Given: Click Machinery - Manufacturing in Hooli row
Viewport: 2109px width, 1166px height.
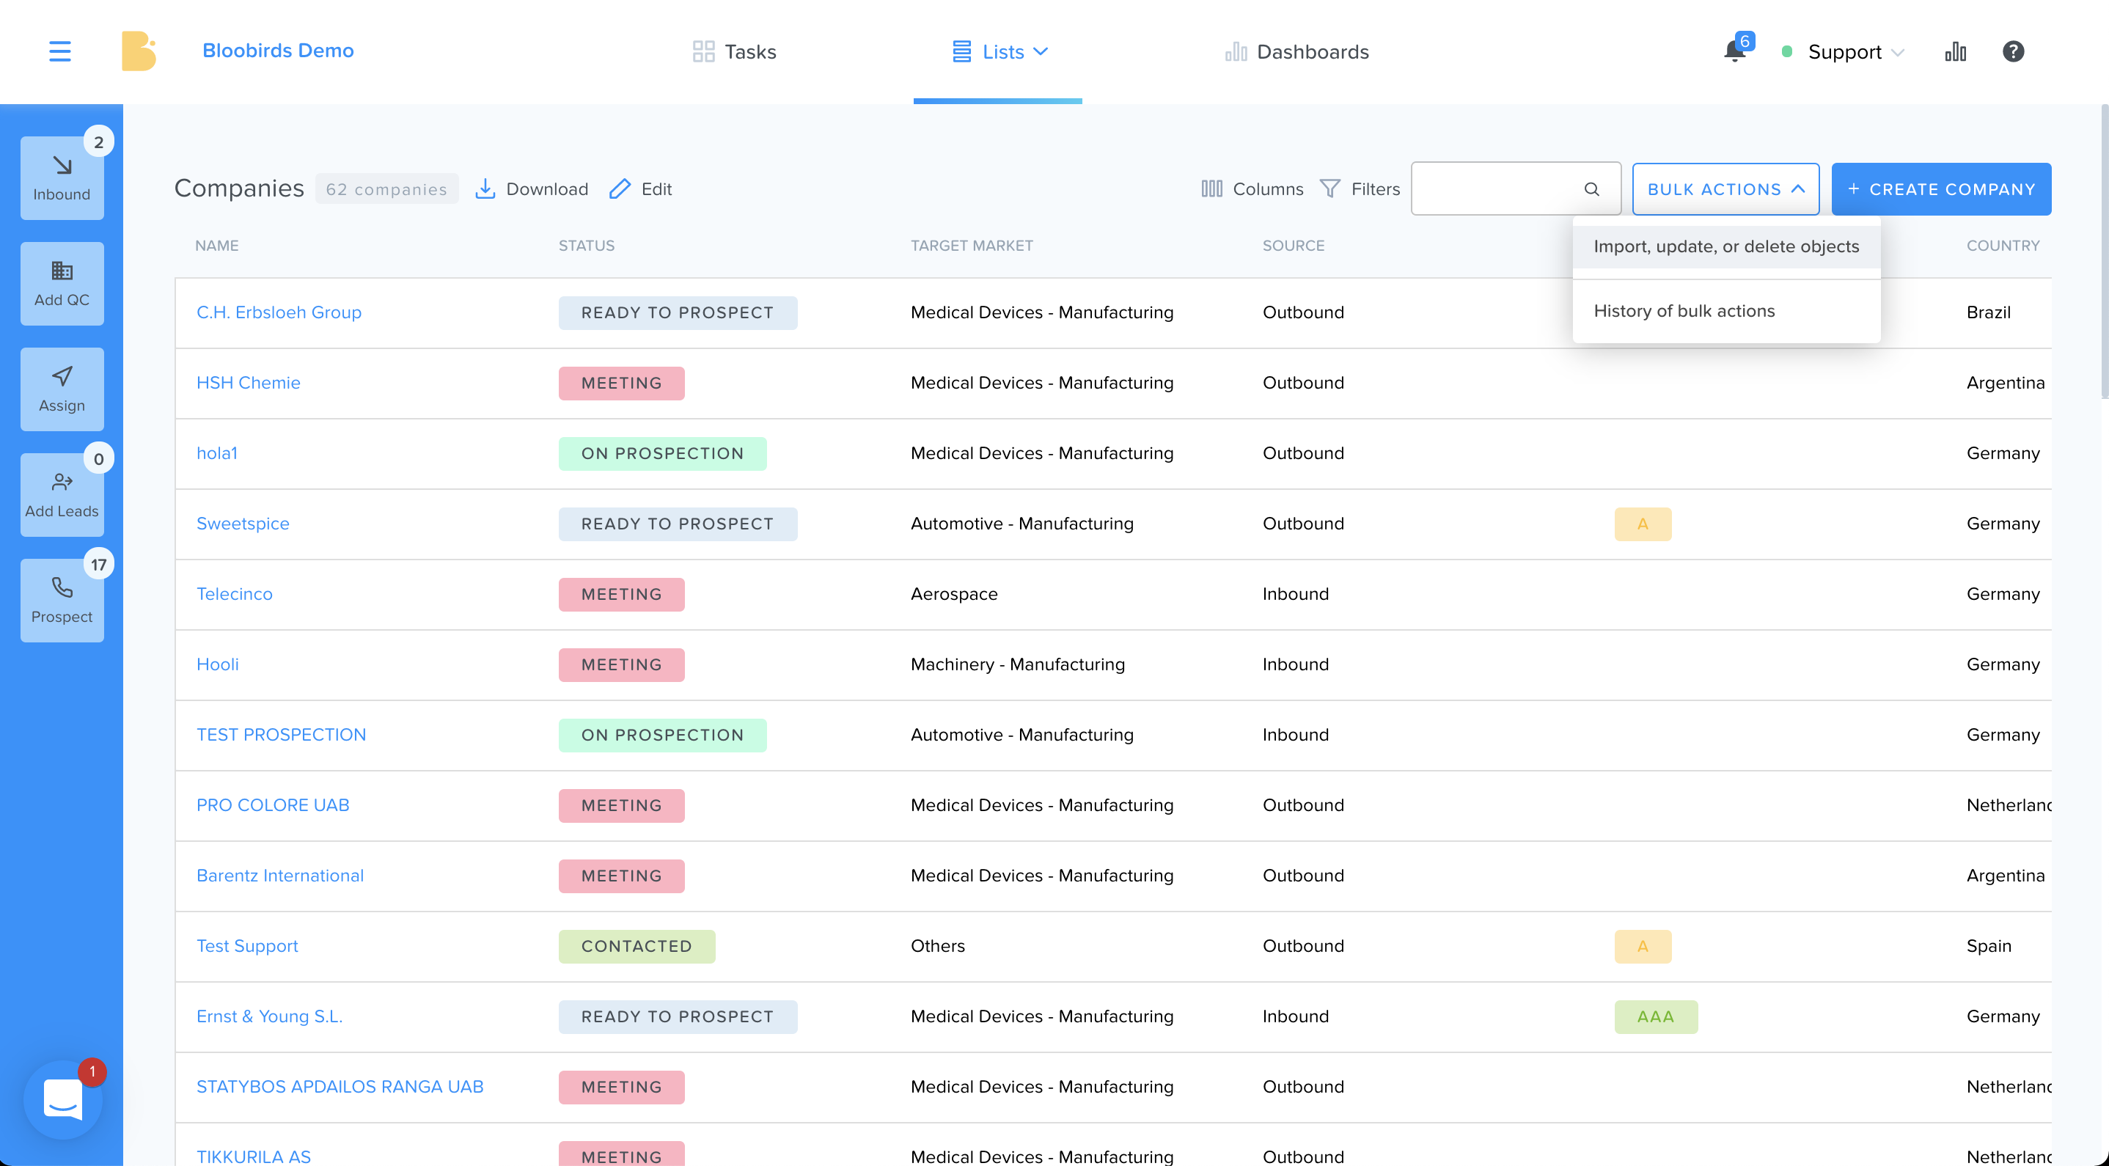Looking at the screenshot, I should coord(1018,665).
